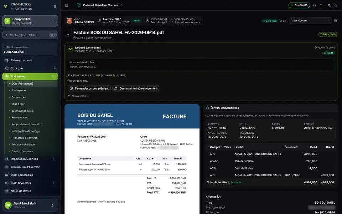
Task: Expand the Journal interne section
Action: [x=79, y=96]
